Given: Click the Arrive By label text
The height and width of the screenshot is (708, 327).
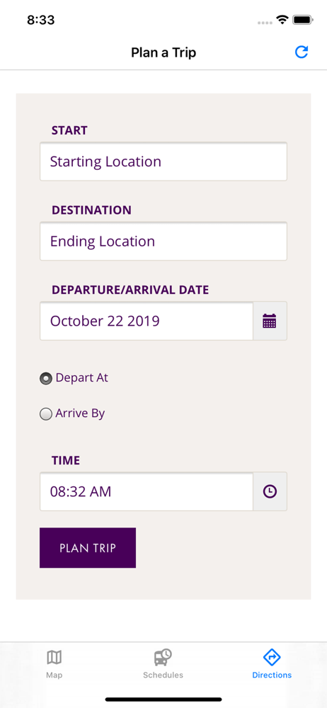Looking at the screenshot, I should [81, 413].
